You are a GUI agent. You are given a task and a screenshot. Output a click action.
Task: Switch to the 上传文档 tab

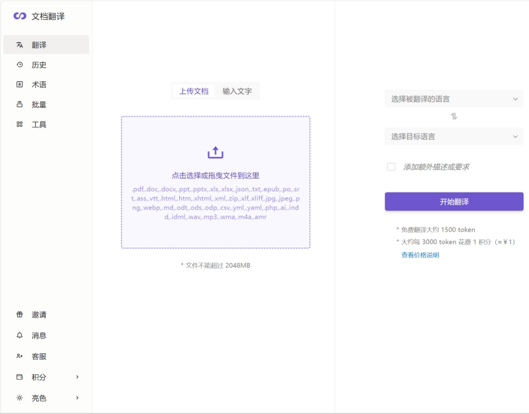tap(194, 91)
